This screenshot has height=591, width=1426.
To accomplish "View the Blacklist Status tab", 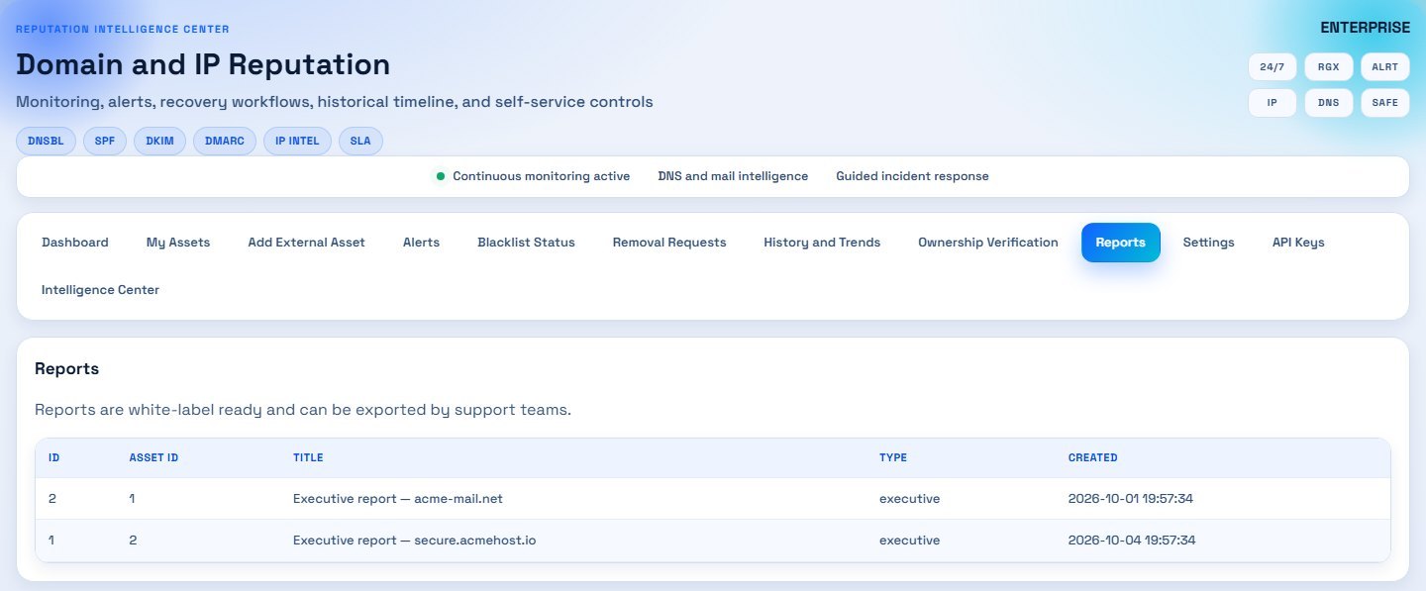I will [526, 243].
